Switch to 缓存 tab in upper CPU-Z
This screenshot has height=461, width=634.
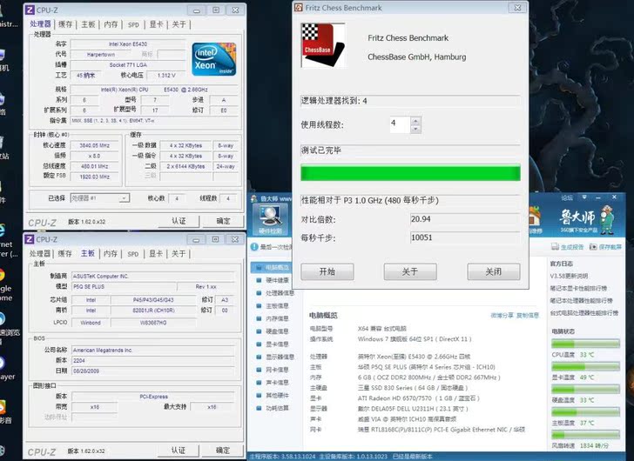coord(65,24)
